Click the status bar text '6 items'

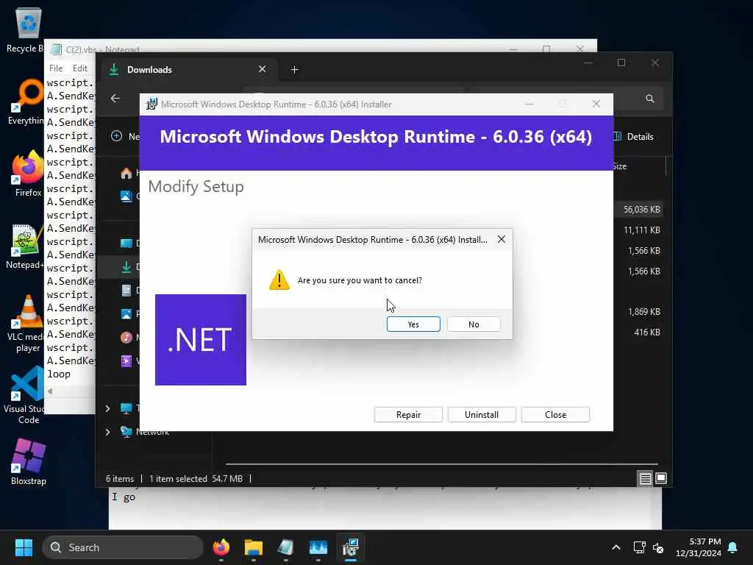(120, 478)
